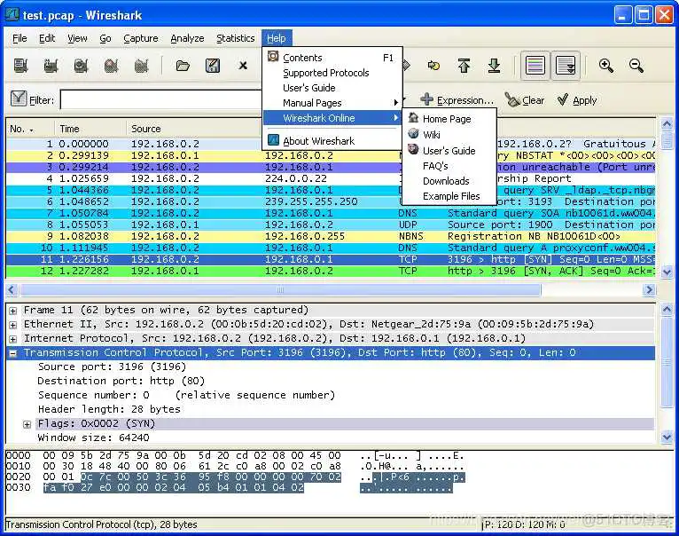
Task: Click the Home Page house icon
Action: tap(414, 117)
